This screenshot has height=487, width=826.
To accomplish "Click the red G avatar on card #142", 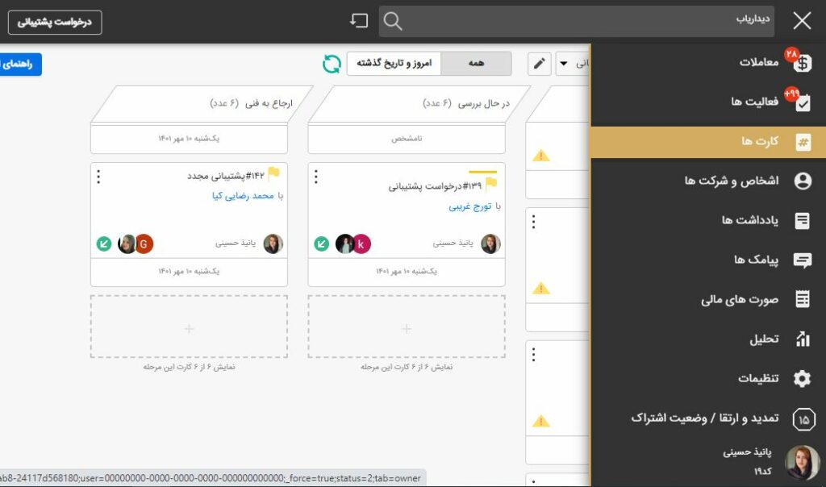I will point(144,243).
